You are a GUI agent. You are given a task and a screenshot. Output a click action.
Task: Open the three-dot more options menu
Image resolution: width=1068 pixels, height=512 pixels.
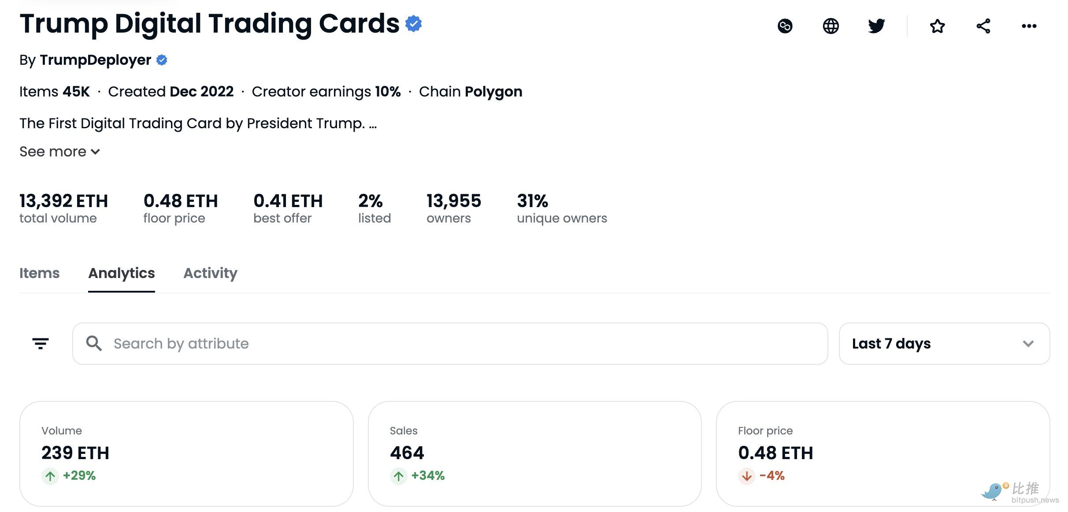pyautogui.click(x=1029, y=26)
